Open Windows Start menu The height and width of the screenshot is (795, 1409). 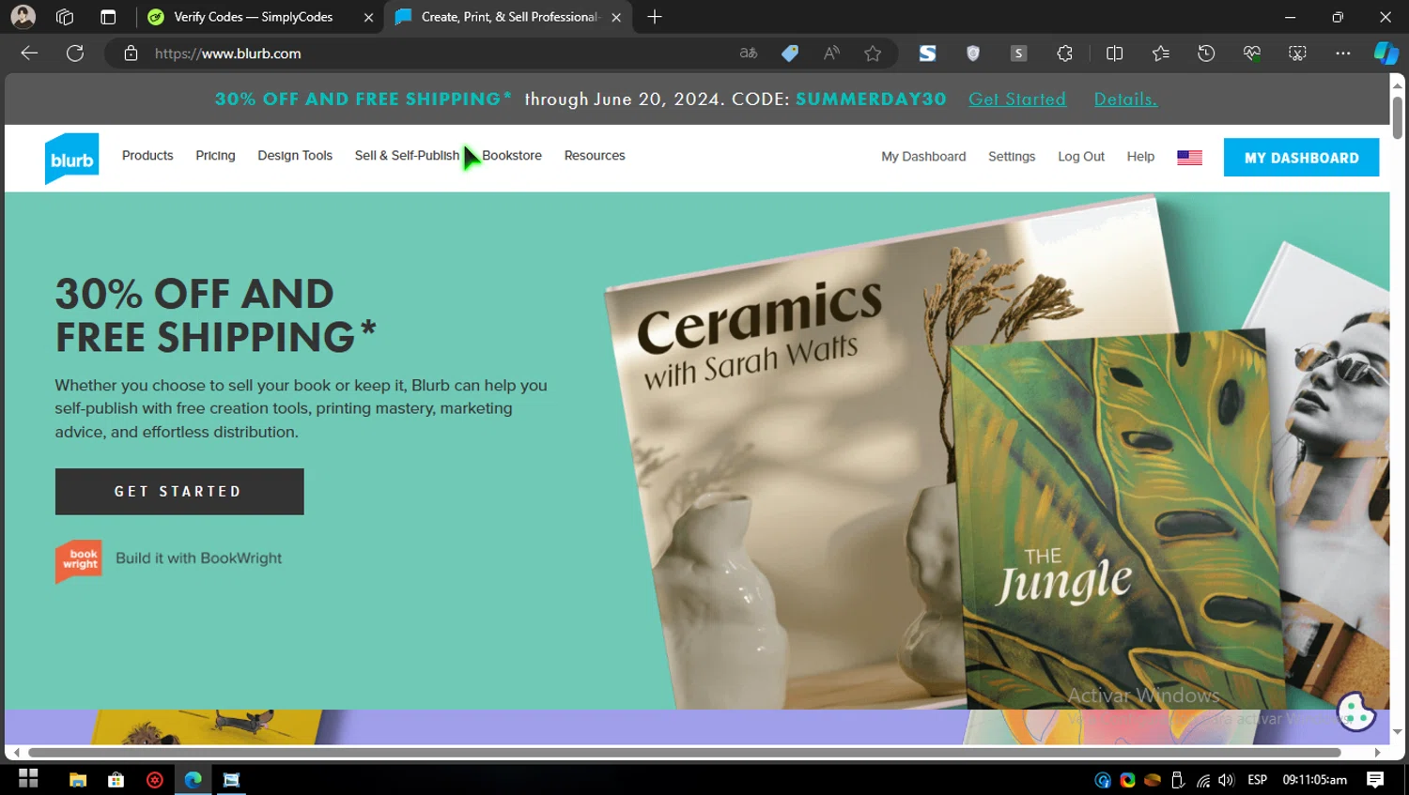(x=28, y=779)
